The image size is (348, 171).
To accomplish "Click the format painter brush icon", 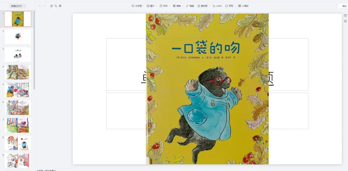I will click(x=52, y=6).
